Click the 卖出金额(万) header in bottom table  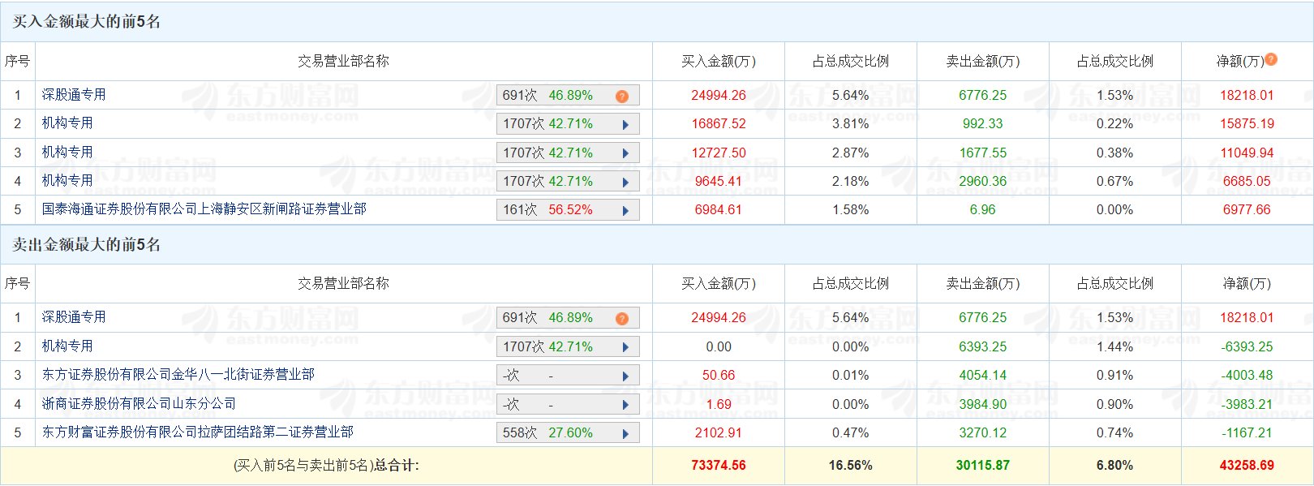(983, 284)
